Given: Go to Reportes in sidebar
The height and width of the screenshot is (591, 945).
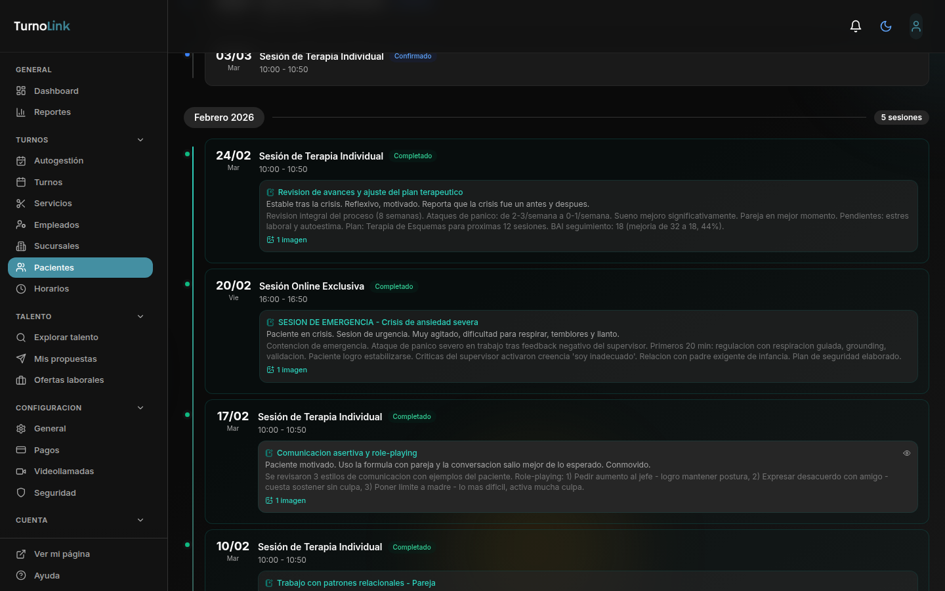Looking at the screenshot, I should pos(52,112).
